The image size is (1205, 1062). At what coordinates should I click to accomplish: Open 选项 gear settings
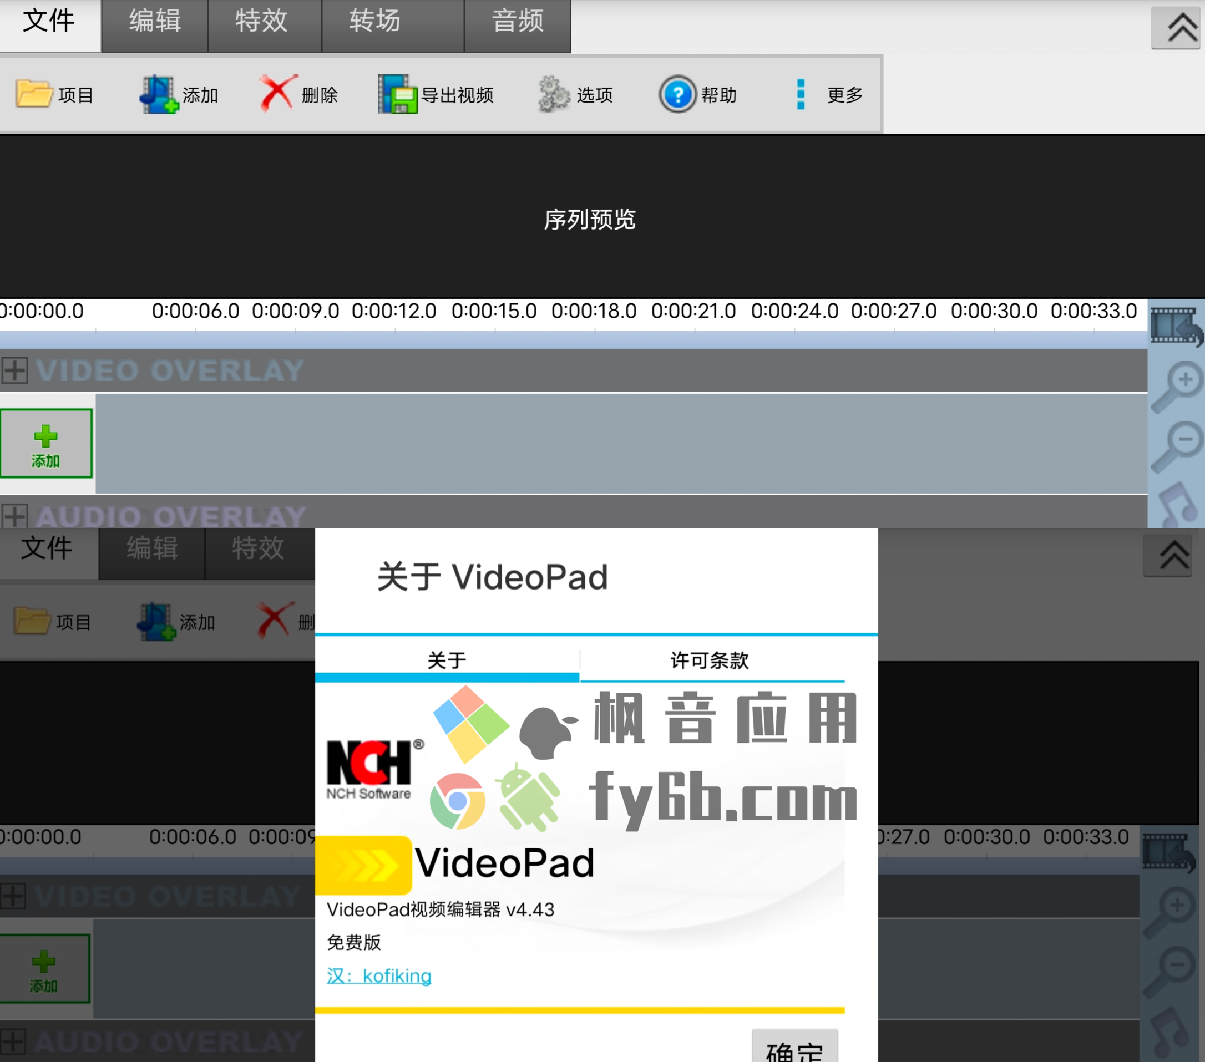pyautogui.click(x=554, y=94)
